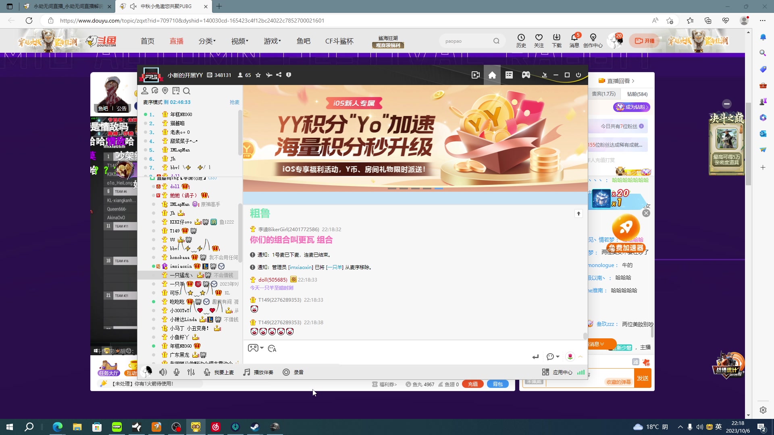774x435 pixels.
Task: Open Douyu history icon
Action: [x=521, y=41]
